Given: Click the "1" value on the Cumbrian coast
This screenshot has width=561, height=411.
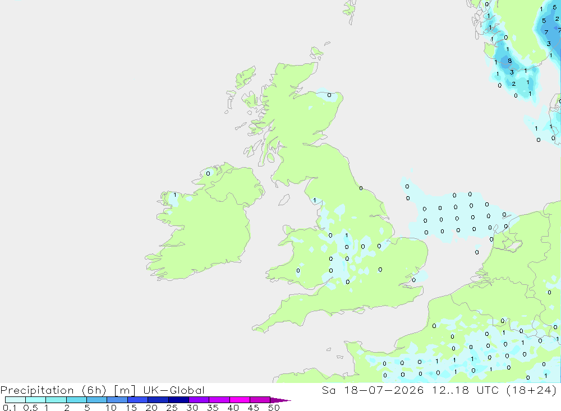Looking at the screenshot, I should coord(315,200).
